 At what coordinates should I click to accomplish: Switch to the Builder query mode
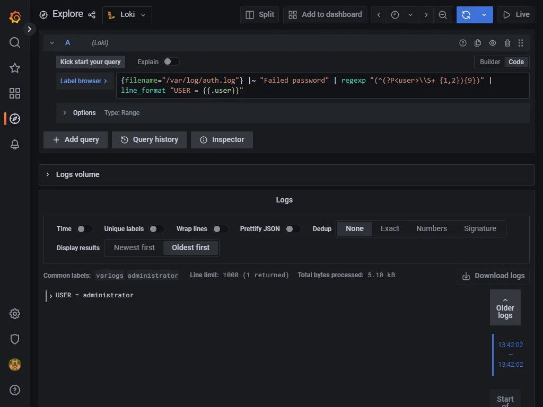[x=489, y=62]
